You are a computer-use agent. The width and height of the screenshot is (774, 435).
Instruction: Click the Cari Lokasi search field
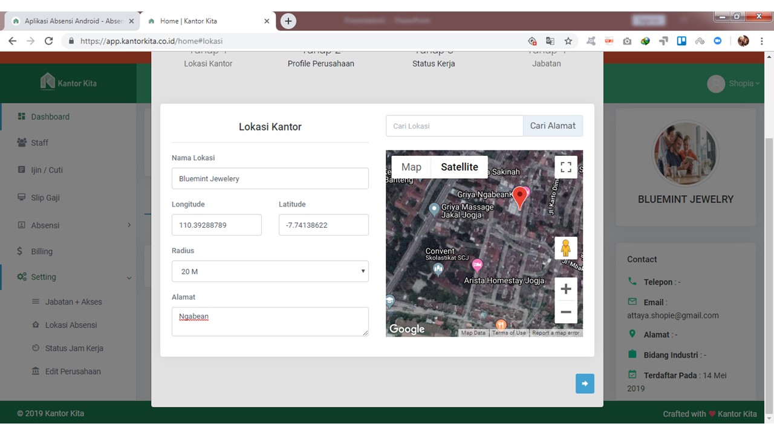[x=454, y=126]
